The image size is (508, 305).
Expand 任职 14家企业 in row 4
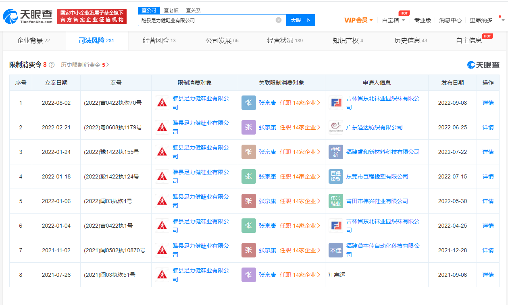tap(300, 176)
